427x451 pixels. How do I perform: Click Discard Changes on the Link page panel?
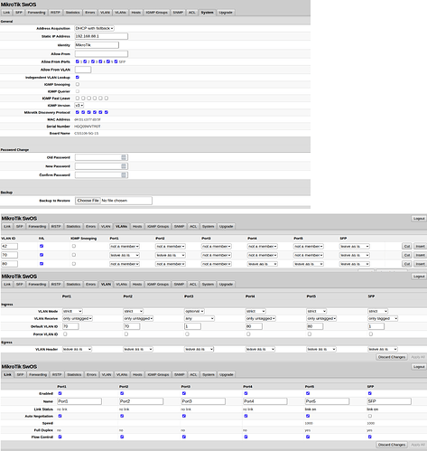point(392,445)
